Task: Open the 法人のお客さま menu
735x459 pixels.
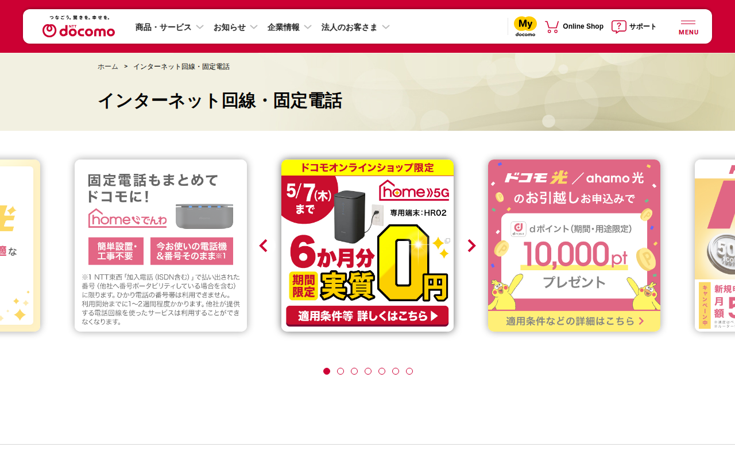Action: (355, 27)
